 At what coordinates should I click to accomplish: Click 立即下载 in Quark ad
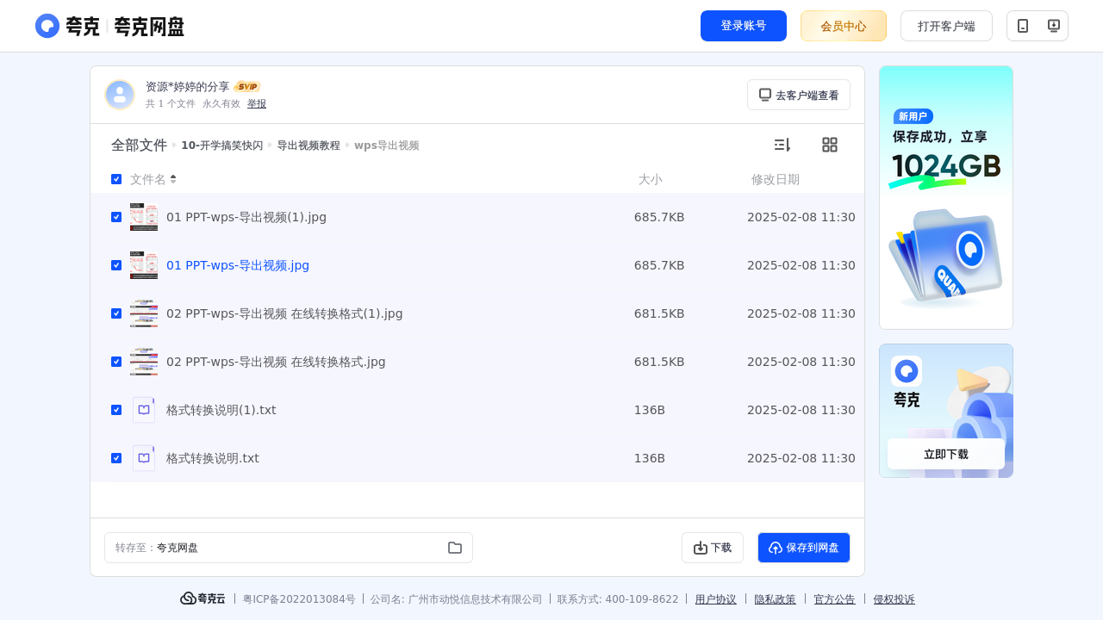(946, 454)
